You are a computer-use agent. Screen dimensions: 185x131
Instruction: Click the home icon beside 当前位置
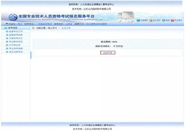click(x=33, y=28)
